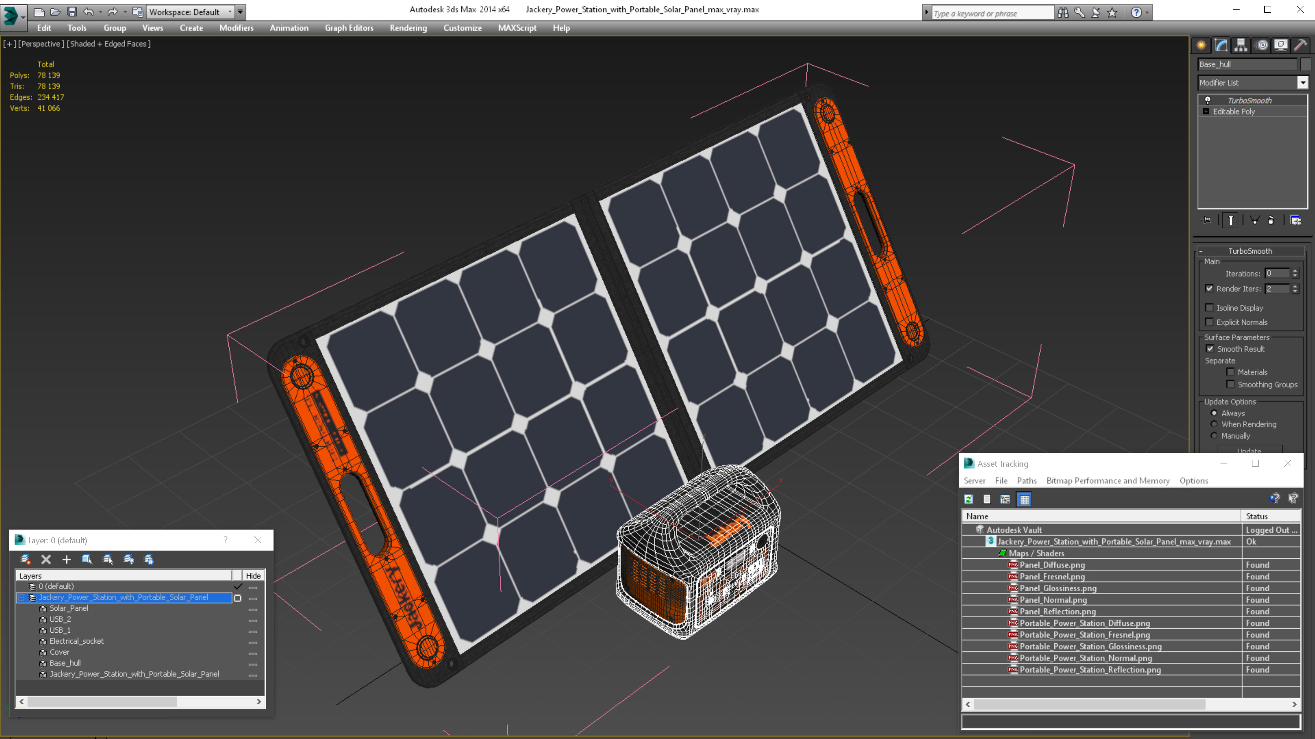Collapse the TurboSmooth rollout header
This screenshot has height=739, width=1315.
[1250, 251]
